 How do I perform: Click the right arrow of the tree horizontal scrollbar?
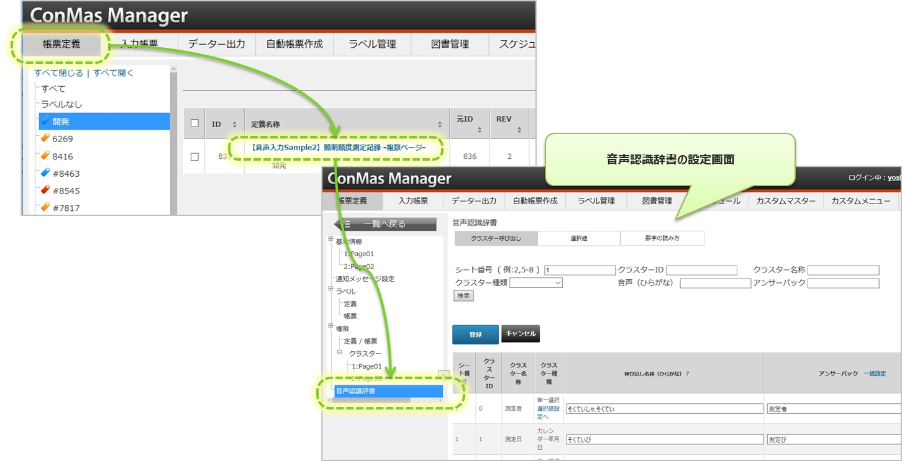pyautogui.click(x=440, y=400)
